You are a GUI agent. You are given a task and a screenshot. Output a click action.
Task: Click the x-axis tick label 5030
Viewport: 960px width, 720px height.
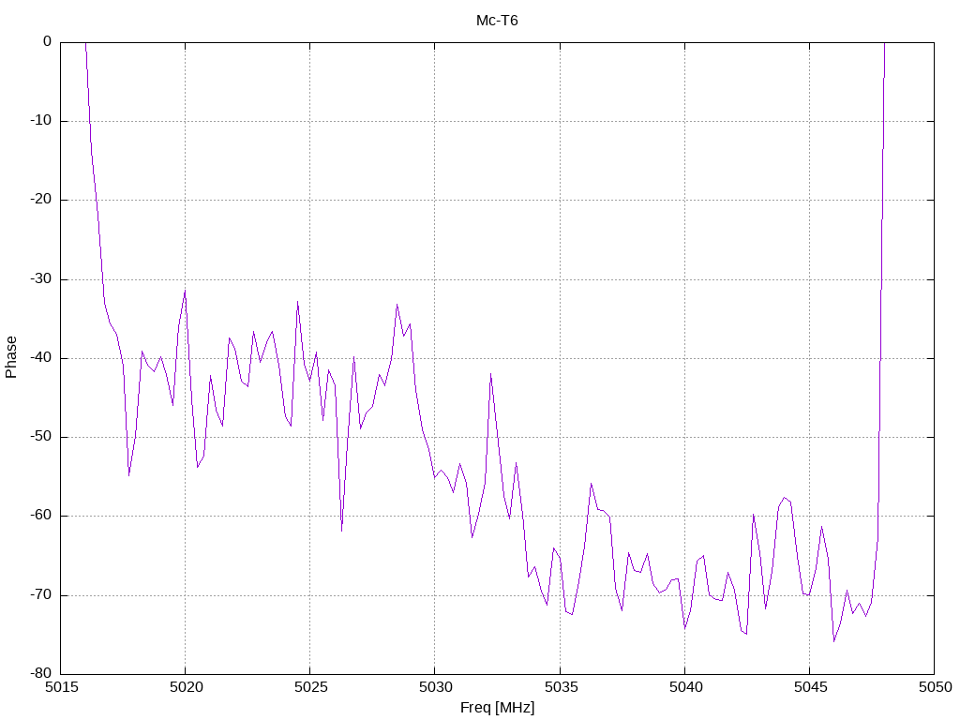coord(435,687)
